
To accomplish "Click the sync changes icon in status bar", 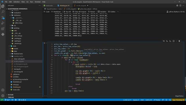I will (x=12, y=100).
